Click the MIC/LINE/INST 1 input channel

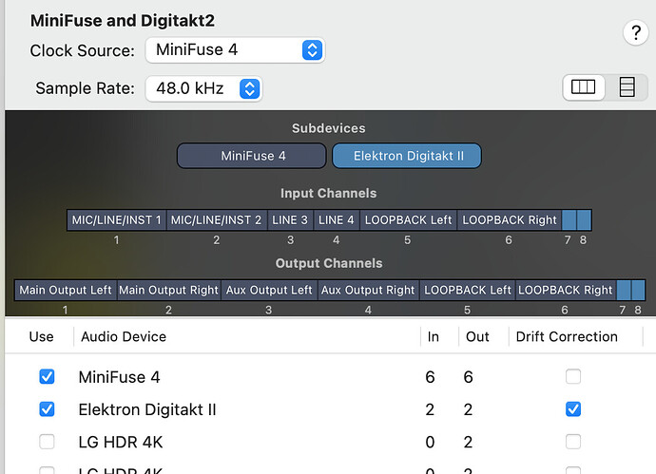[117, 220]
